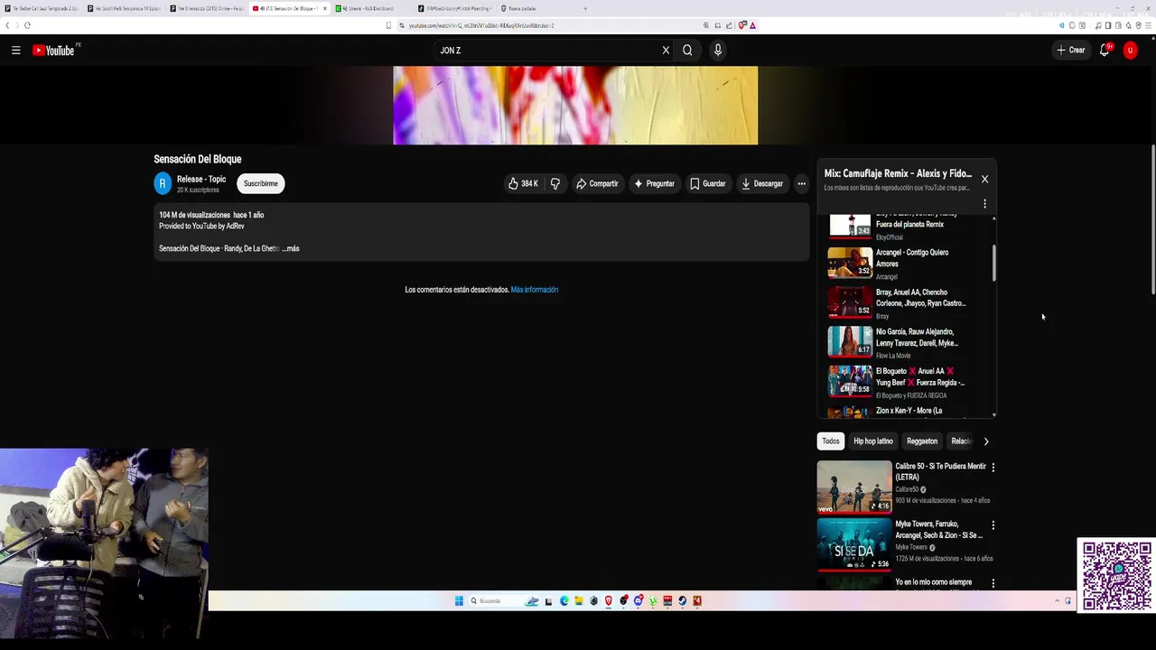Open the Release - Topic channel avatar
This screenshot has width=1156, height=650.
point(163,184)
